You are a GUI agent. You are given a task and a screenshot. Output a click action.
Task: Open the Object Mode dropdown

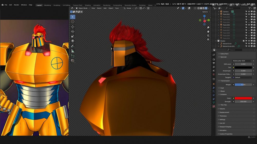coord(82,8)
